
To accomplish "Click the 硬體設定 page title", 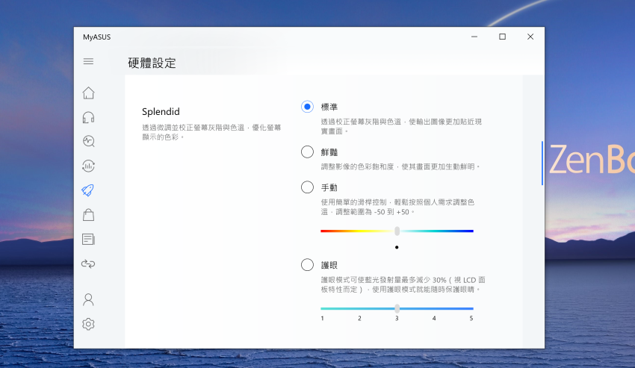I will (x=152, y=63).
